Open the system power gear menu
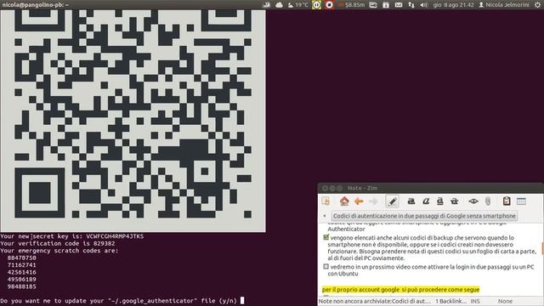544x306 pixels. point(538,5)
